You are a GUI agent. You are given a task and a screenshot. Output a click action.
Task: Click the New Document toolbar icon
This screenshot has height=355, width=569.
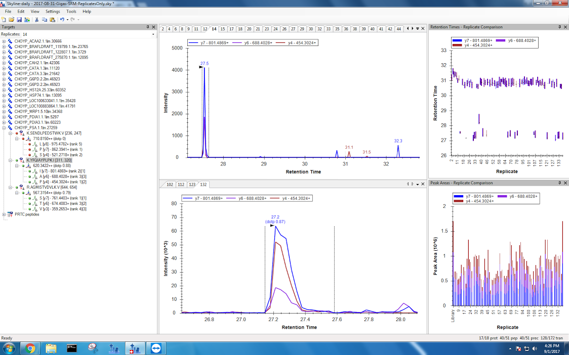click(x=4, y=19)
